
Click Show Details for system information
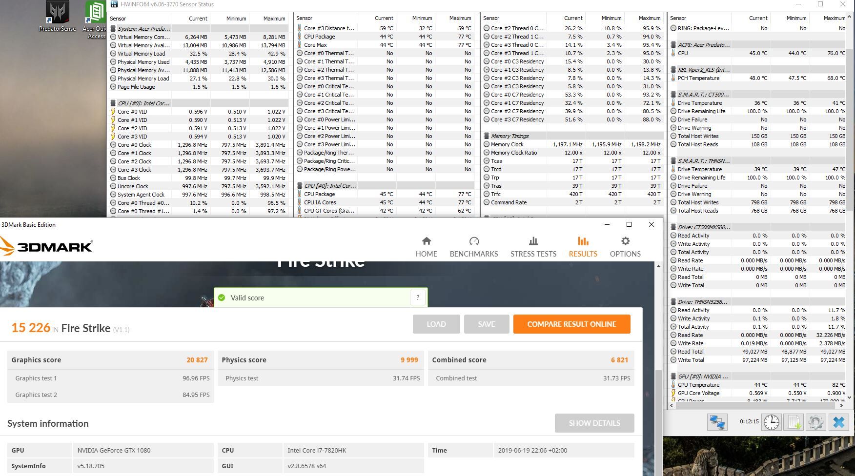point(594,423)
